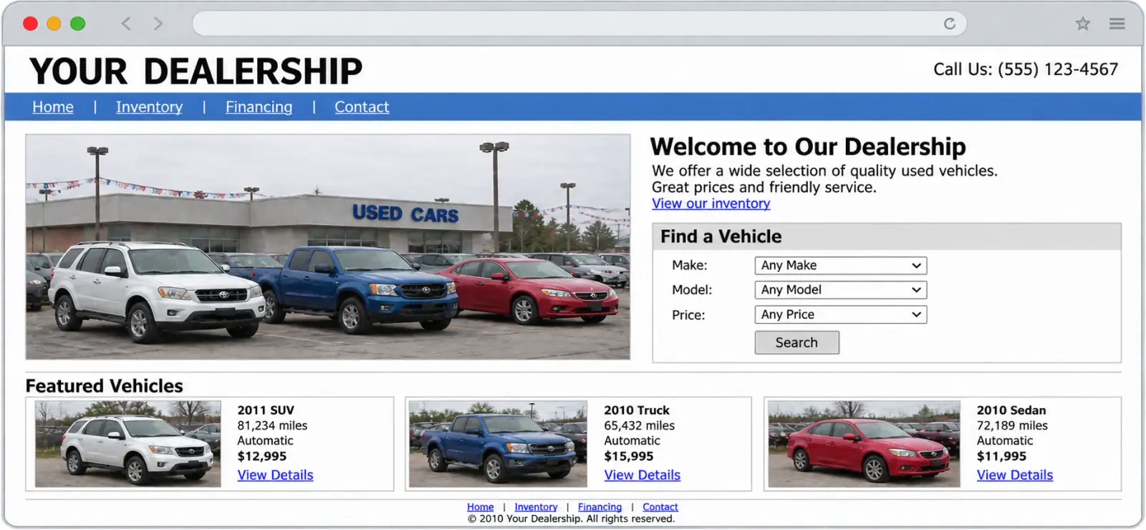Reload the page using the refresh icon
Screen dimensions: 1146x530
[x=950, y=24]
